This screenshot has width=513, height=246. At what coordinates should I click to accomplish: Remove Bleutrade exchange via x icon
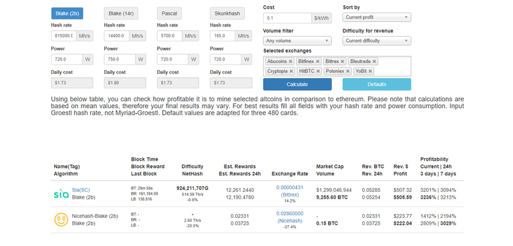click(374, 61)
